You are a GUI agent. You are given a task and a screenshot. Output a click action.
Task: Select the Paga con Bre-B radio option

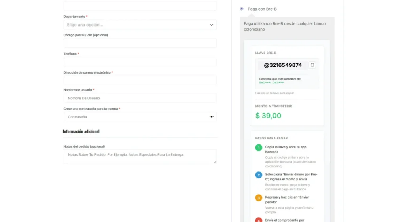[242, 9]
